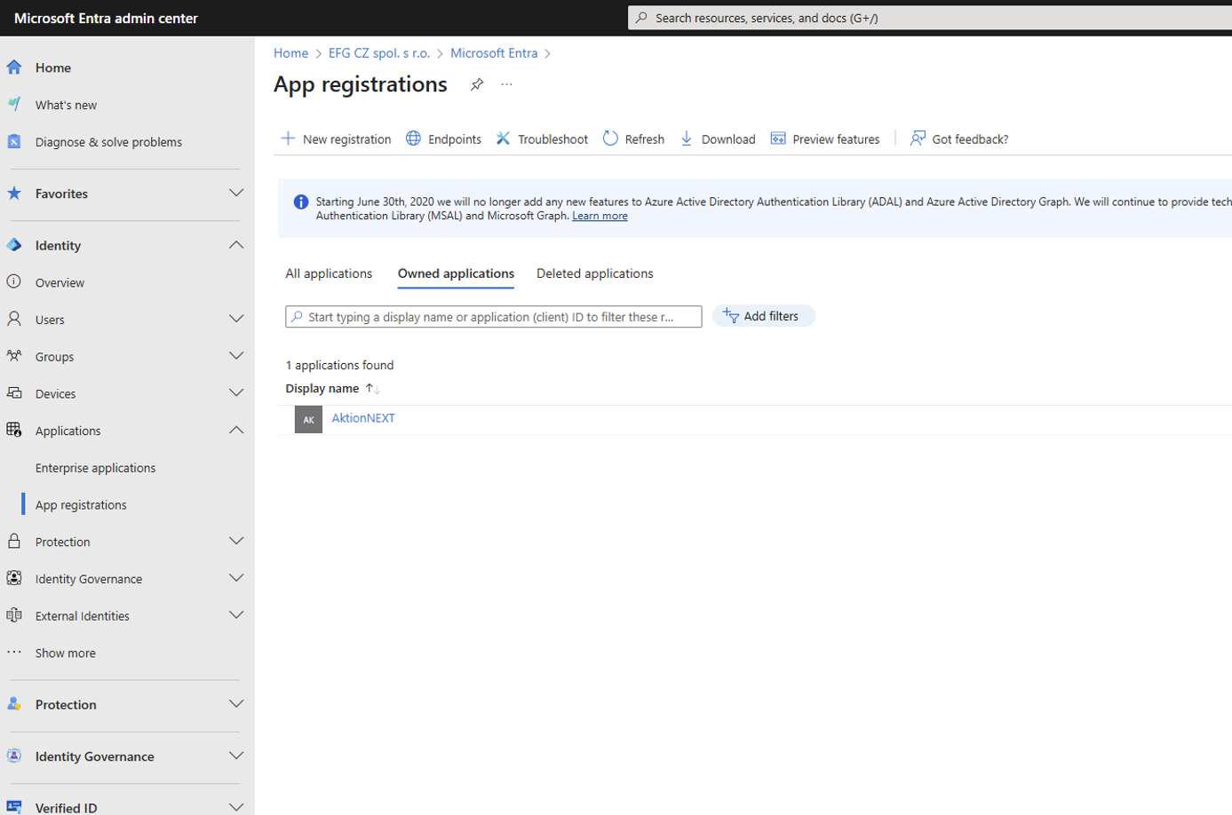
Task: Go to Home breadcrumb link
Action: click(x=290, y=53)
